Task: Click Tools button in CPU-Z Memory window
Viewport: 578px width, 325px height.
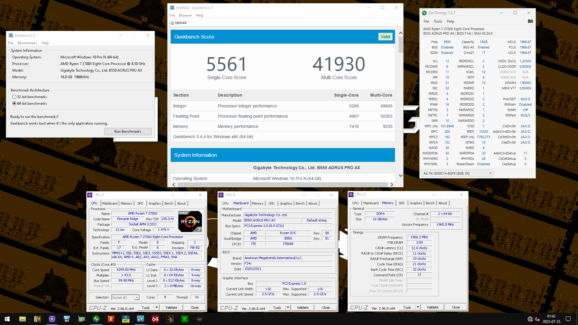Action: pos(407,307)
